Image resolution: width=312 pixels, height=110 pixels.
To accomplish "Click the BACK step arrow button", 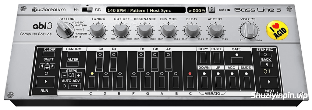I will pos(266,64).
